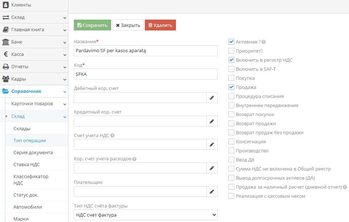Click help icon next to Активная ?
The image size is (349, 222).
tap(264, 42)
